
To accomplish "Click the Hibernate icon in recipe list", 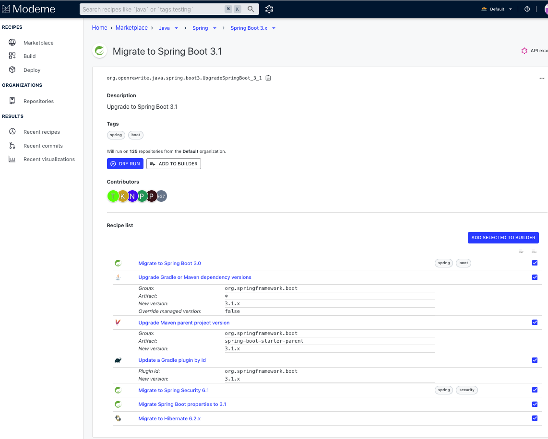I will [118, 418].
